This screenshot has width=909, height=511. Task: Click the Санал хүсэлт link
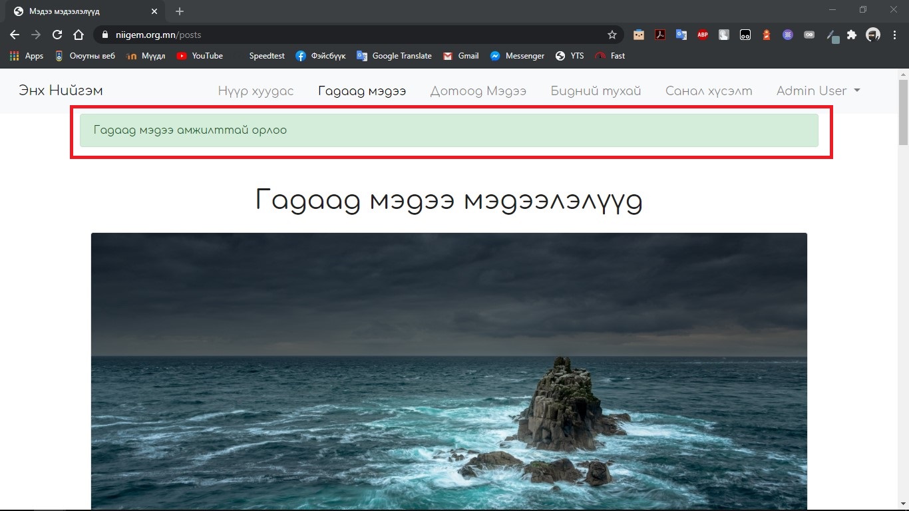[709, 91]
